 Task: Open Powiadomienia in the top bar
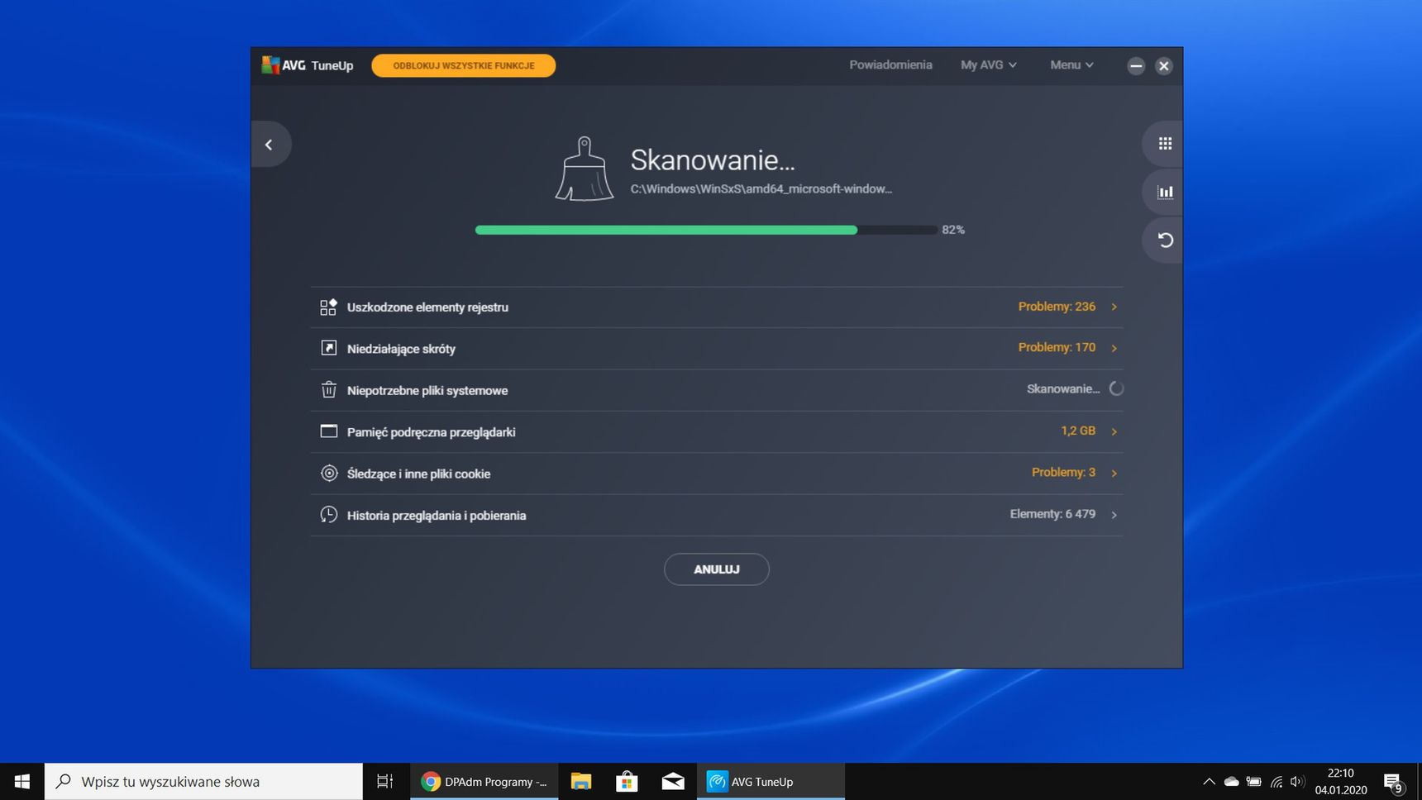point(890,64)
